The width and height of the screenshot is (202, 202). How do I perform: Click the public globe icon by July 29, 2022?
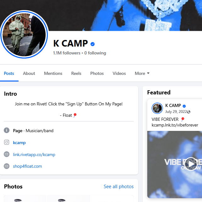(188, 112)
